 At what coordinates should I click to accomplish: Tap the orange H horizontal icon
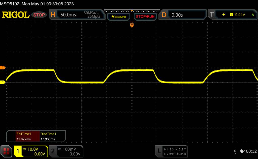[x=53, y=15]
